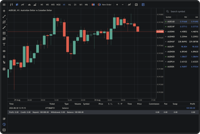Viewport: 200px width, 134px height.
Task: Select balance row ticket 2773868731
Action: (103, 108)
